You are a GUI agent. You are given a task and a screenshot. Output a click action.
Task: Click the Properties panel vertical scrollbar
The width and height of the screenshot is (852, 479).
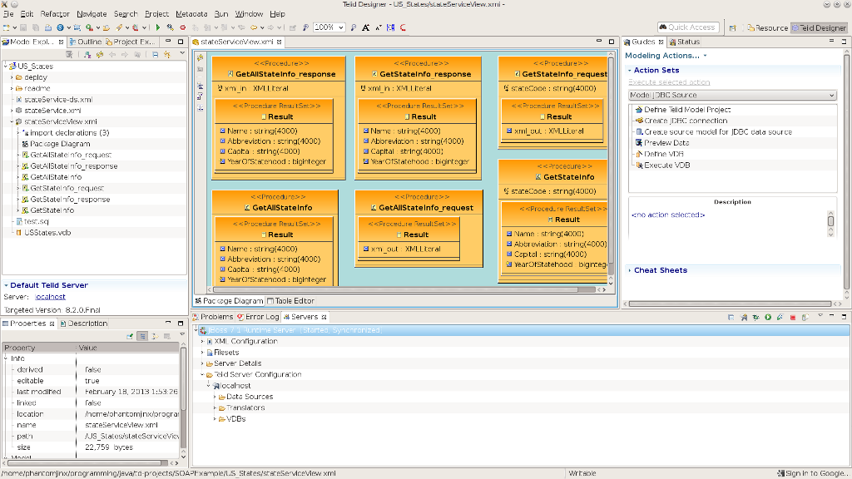click(x=184, y=399)
